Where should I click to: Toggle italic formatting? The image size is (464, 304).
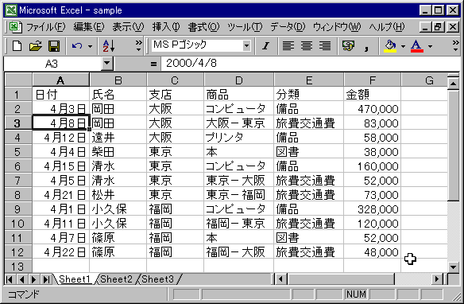[265, 46]
